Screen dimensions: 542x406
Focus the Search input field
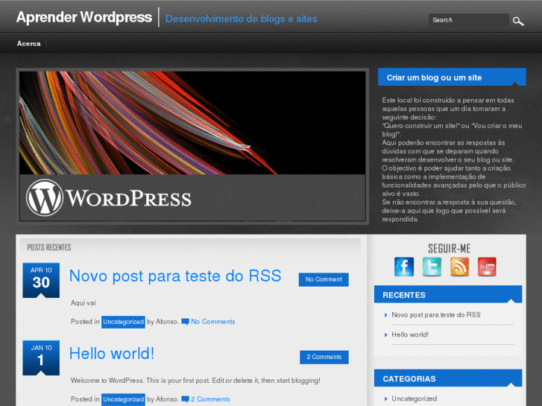[x=467, y=20]
